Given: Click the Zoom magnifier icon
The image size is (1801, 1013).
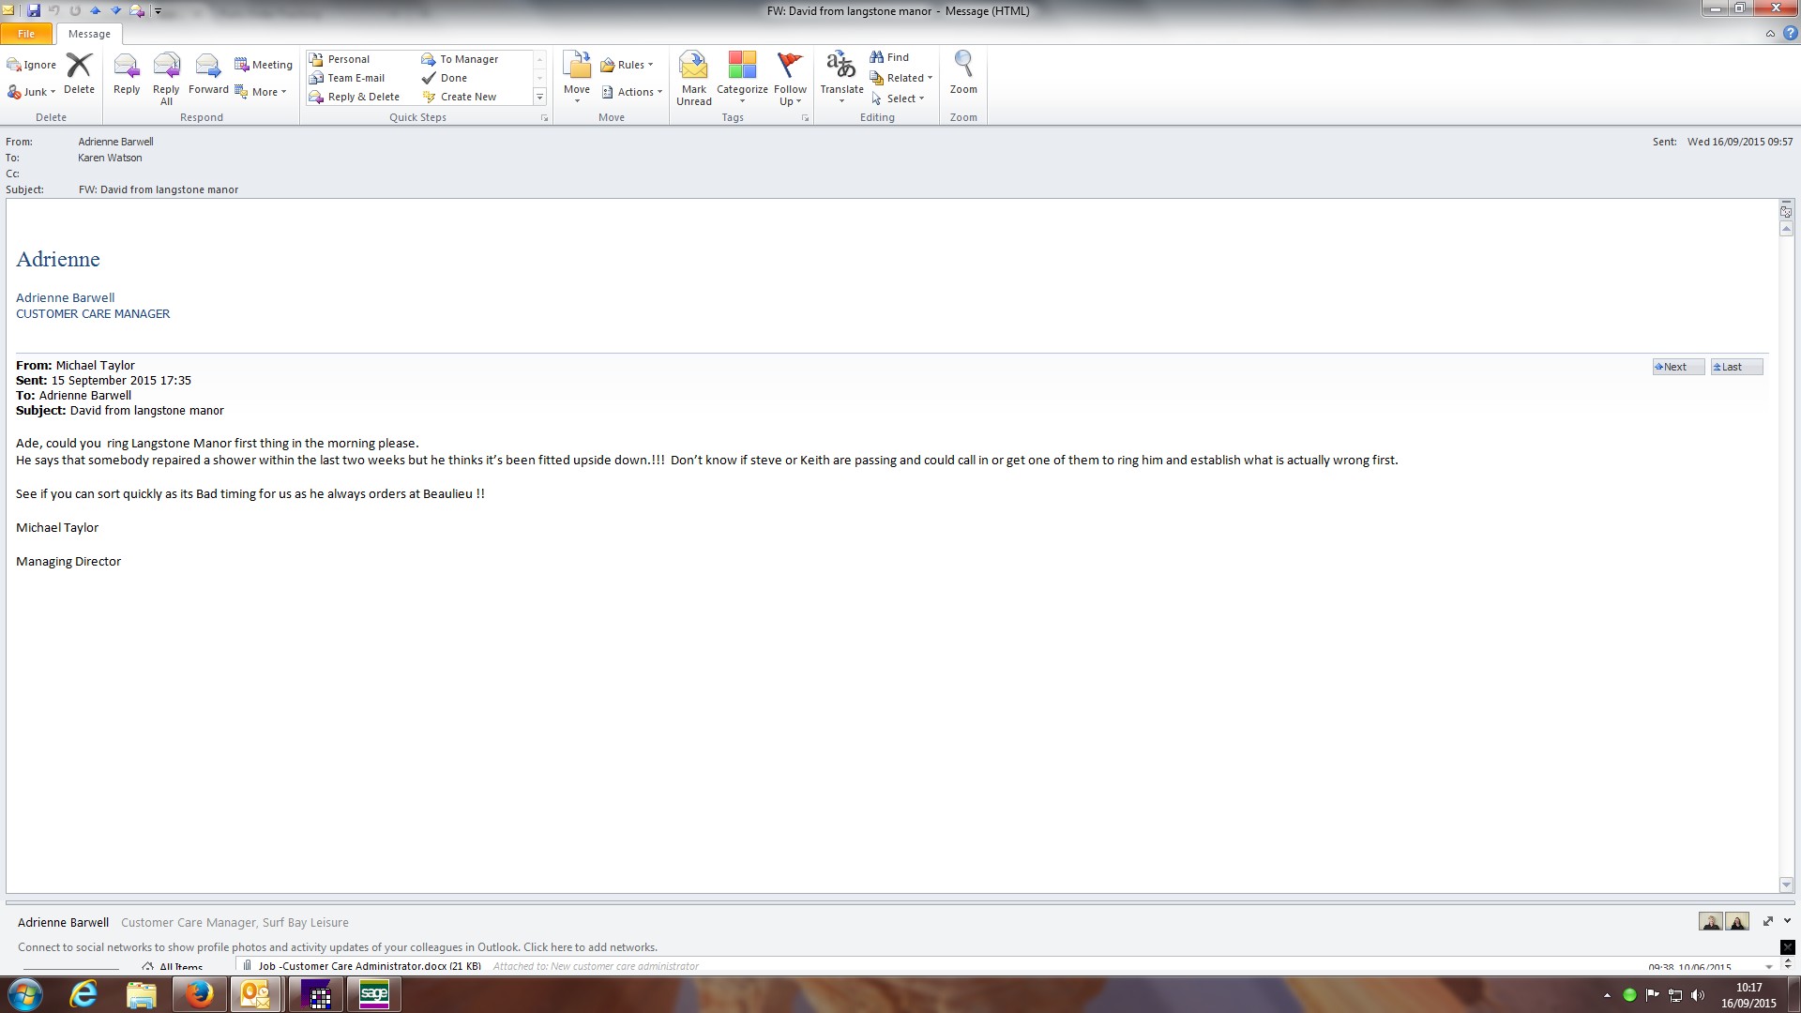Looking at the screenshot, I should [962, 73].
